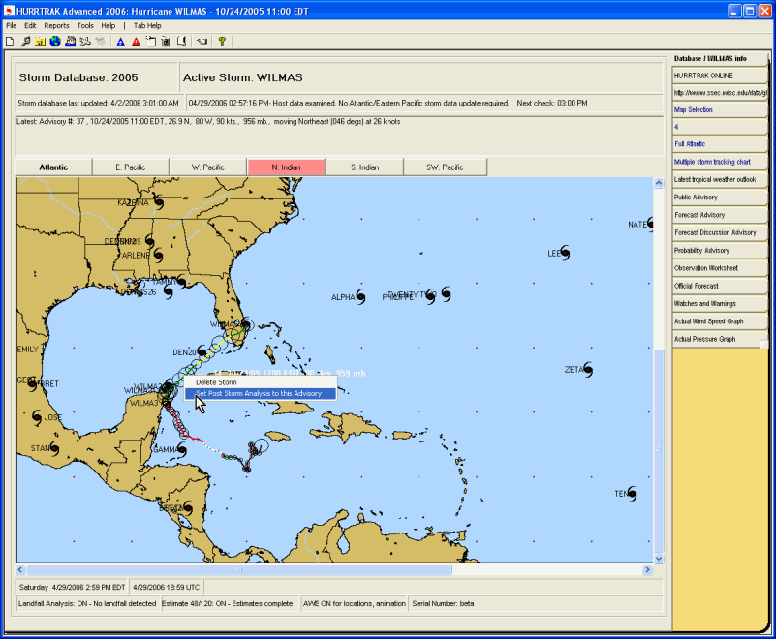Click the globe icon in the toolbar
This screenshot has width=776, height=639.
point(55,42)
